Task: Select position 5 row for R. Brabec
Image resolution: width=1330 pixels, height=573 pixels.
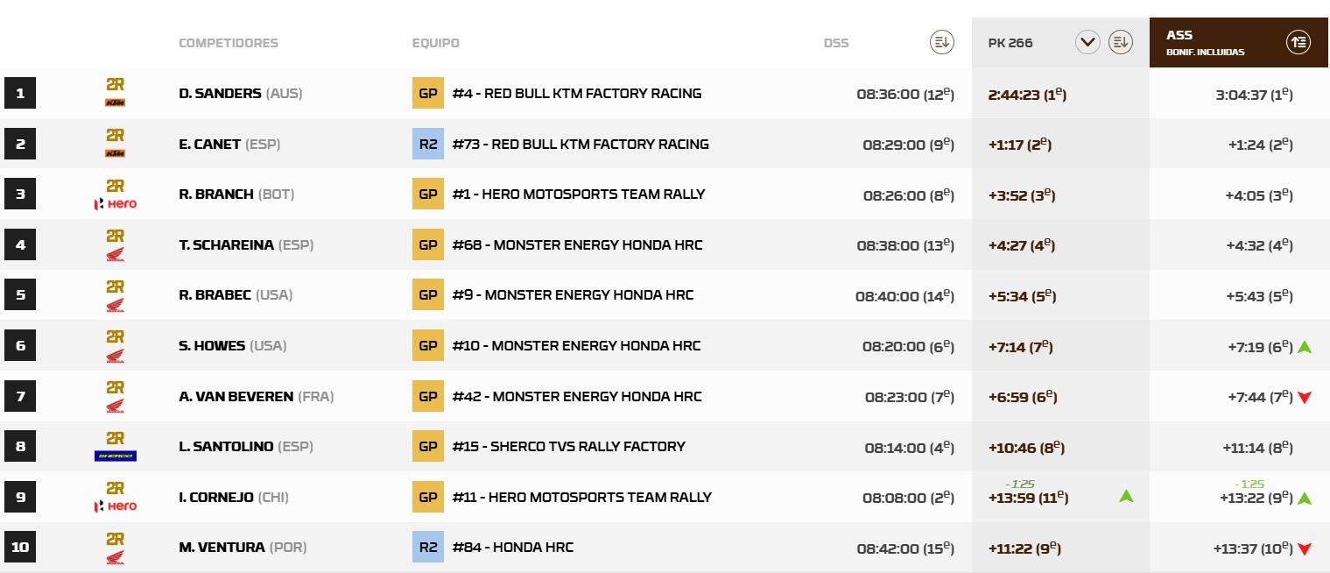Action: tap(20, 295)
